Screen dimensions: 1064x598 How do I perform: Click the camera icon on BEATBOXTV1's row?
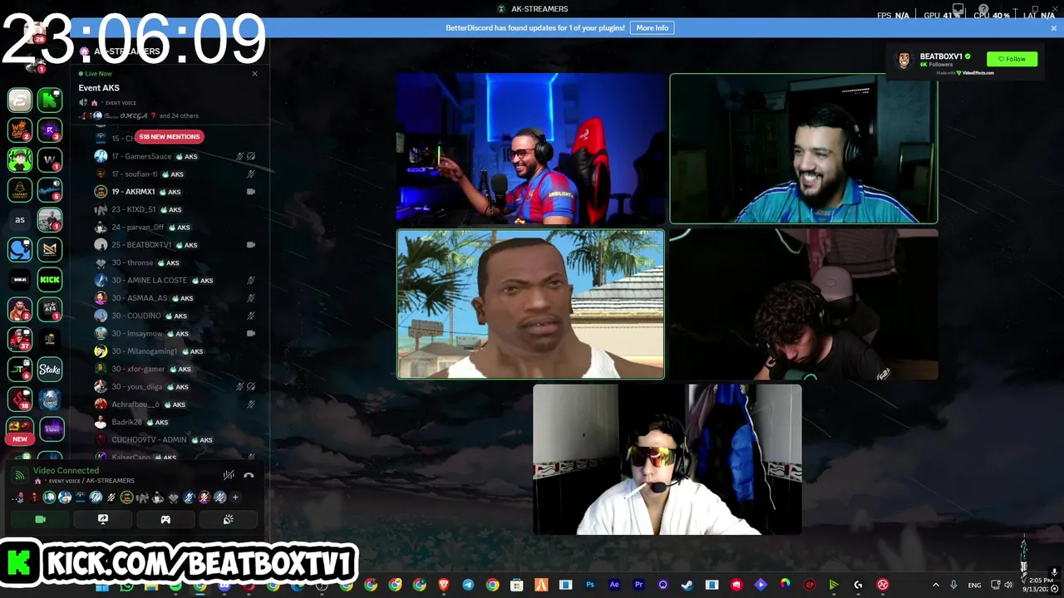coord(251,245)
